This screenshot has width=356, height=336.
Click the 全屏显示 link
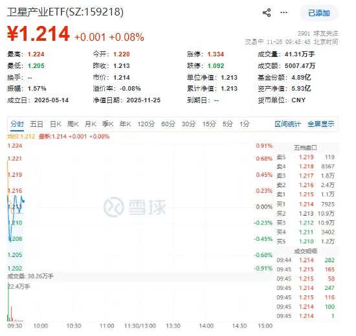tap(321, 124)
